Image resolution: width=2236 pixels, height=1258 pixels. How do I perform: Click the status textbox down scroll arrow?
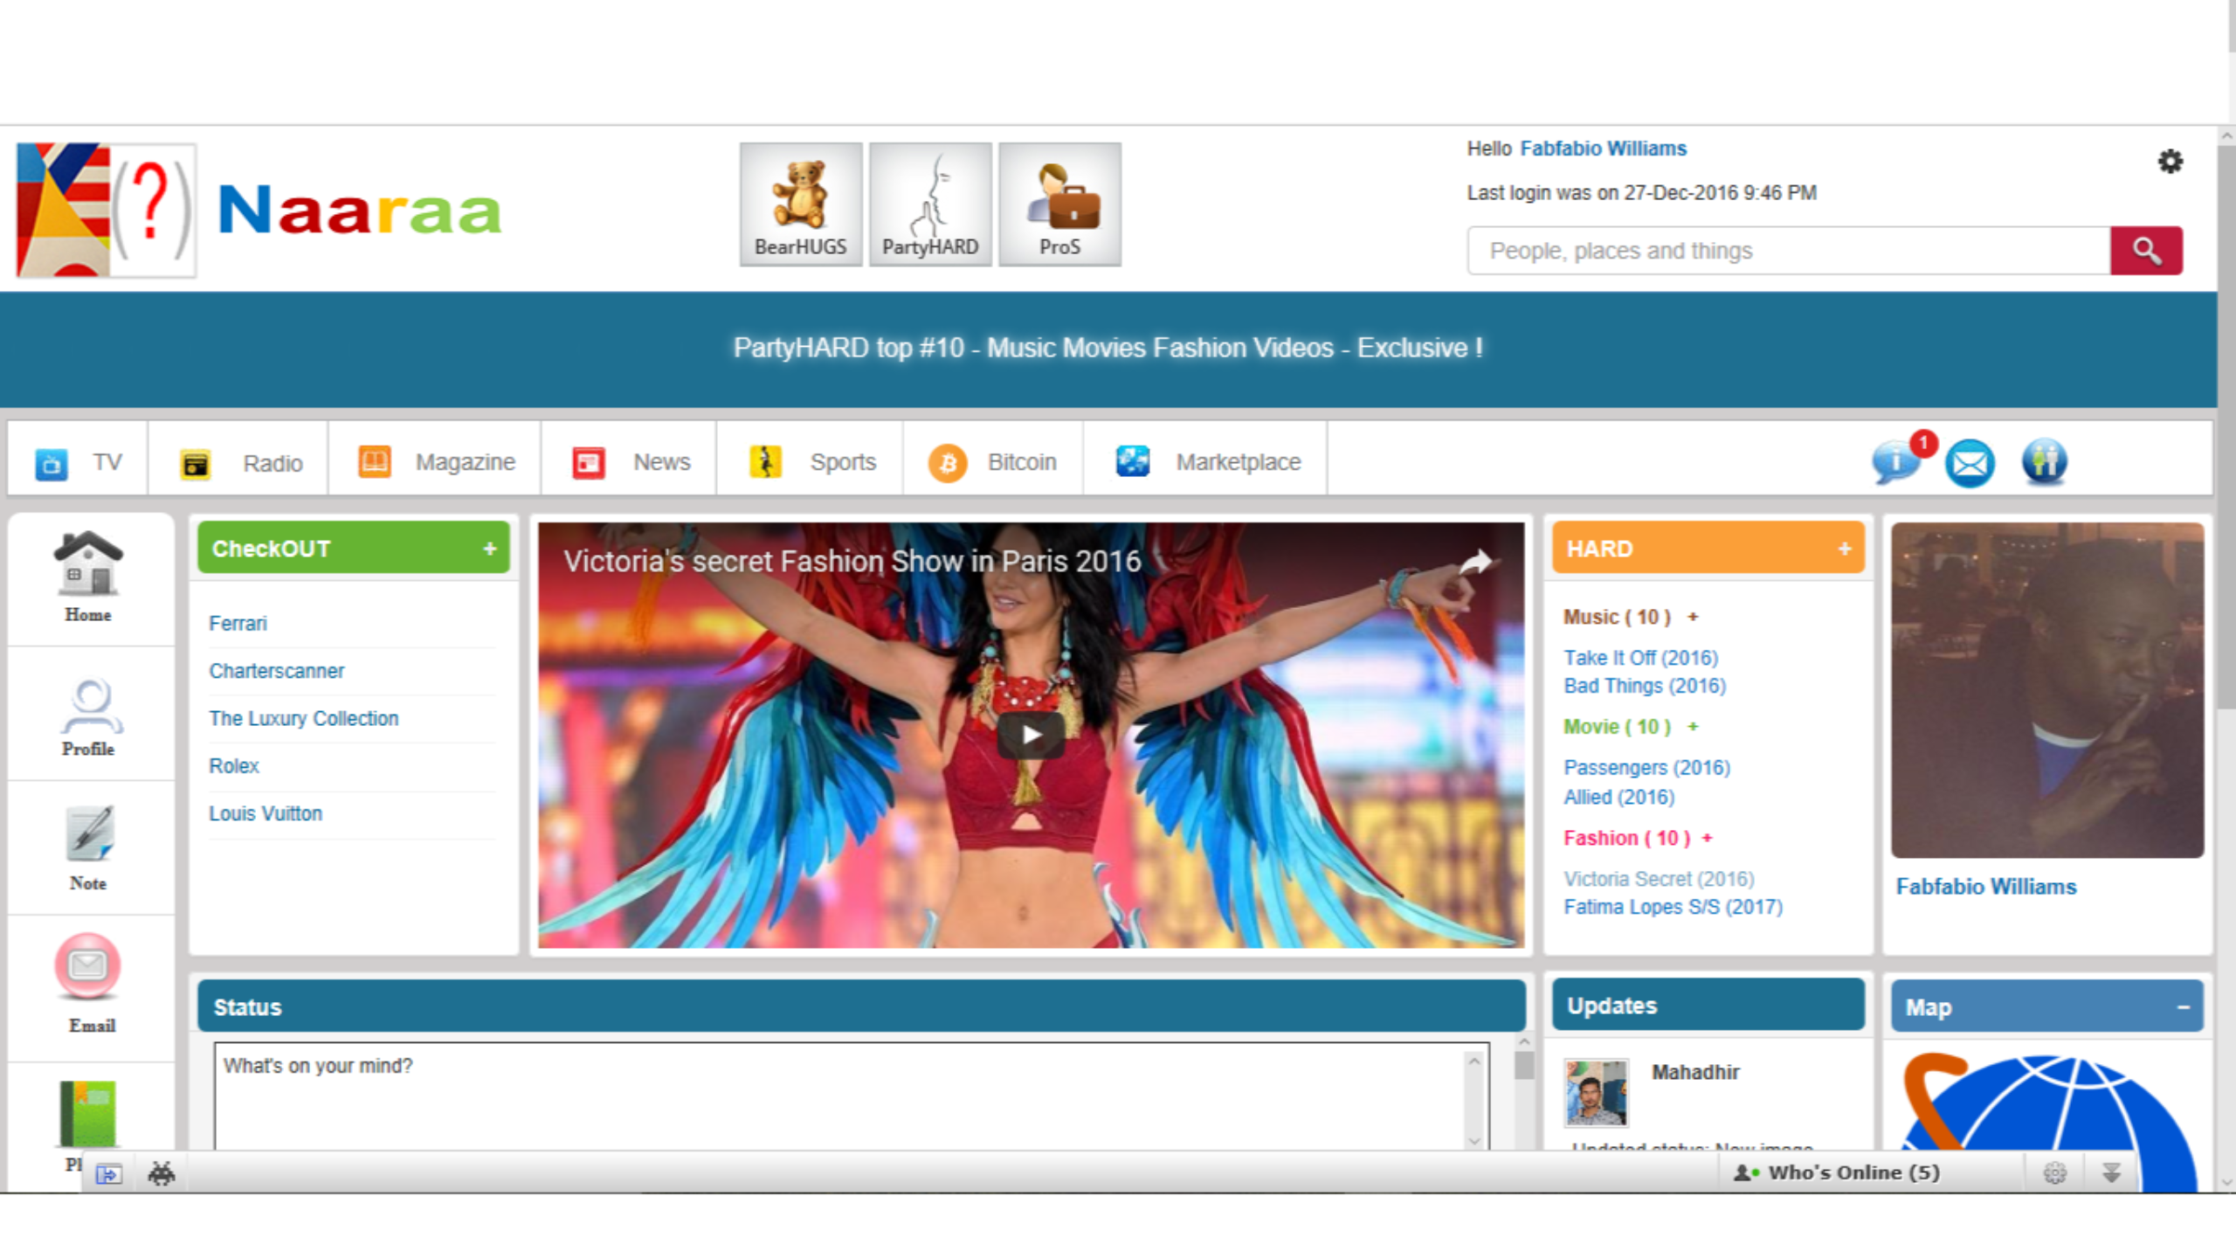[1474, 1141]
